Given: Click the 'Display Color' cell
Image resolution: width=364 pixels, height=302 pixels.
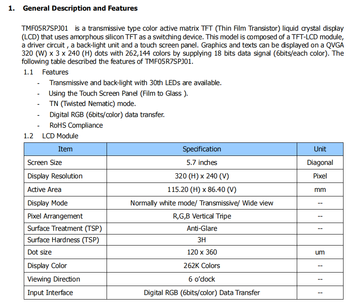Looking at the screenshot, I should (x=65, y=266).
